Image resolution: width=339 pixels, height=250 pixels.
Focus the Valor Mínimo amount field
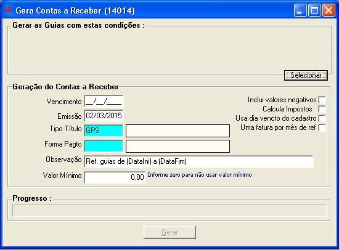[115, 177]
